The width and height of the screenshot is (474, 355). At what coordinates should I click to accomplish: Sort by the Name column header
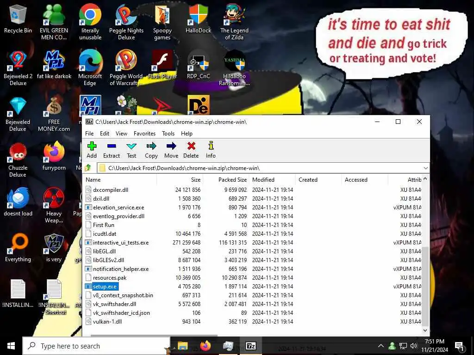coord(120,180)
